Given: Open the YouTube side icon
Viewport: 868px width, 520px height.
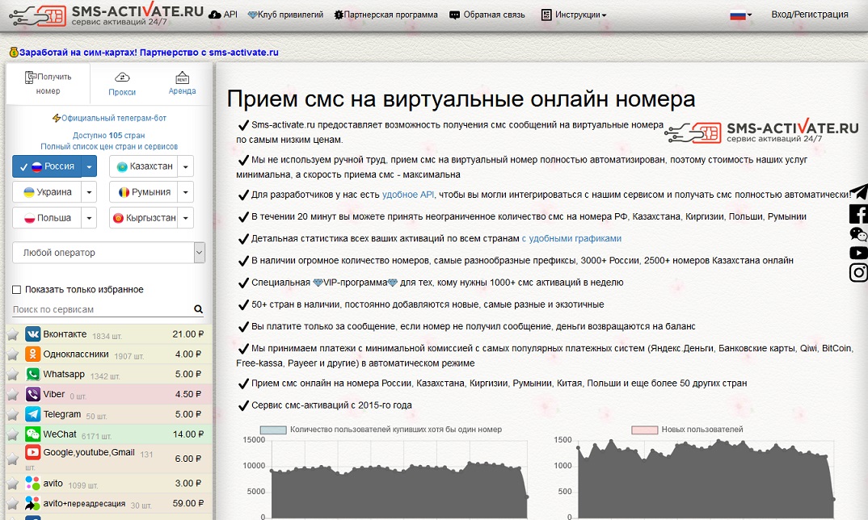Looking at the screenshot, I should click(x=858, y=253).
